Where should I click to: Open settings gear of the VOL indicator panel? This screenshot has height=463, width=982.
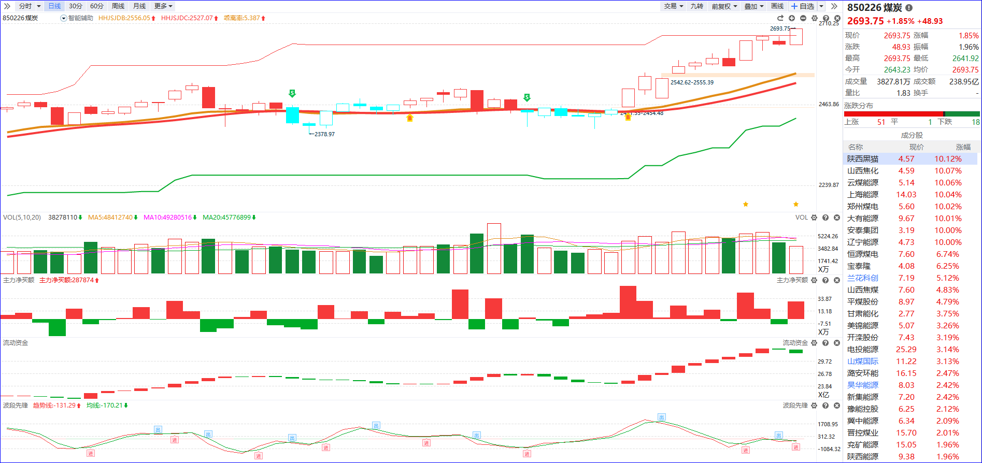(x=814, y=218)
